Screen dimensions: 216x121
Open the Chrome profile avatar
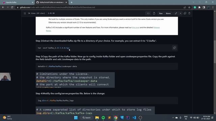click(209, 7)
